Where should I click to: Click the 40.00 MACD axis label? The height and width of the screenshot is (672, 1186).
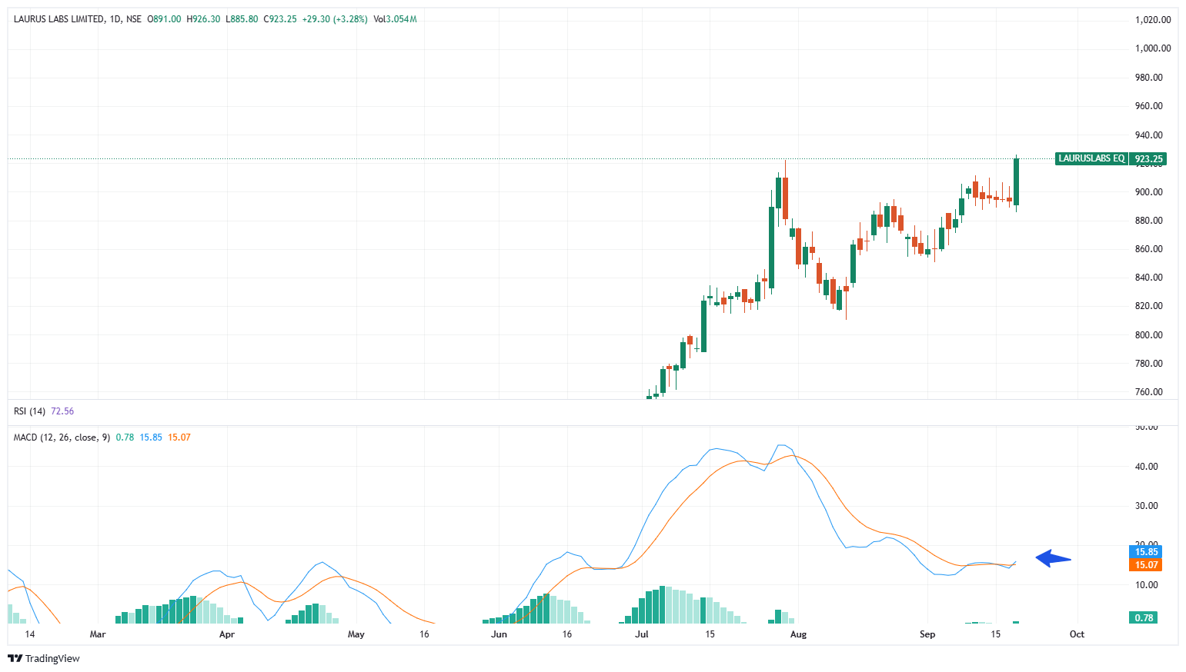[1147, 467]
